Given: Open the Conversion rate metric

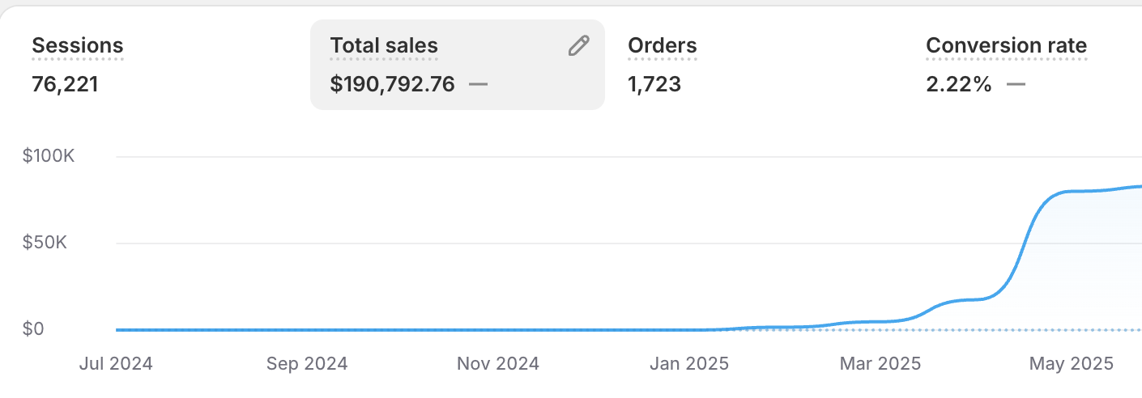Looking at the screenshot, I should (x=1006, y=46).
